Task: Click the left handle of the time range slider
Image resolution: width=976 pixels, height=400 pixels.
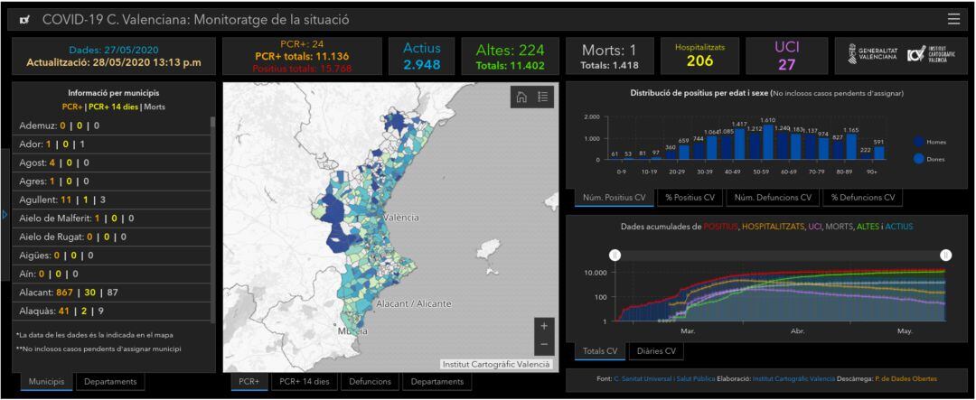Action: pyautogui.click(x=615, y=256)
